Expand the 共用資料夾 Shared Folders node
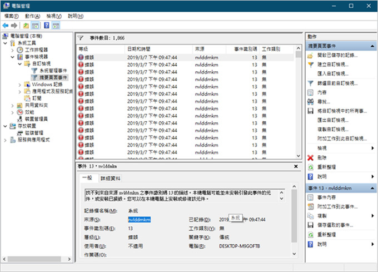378x272 pixels. click(13, 105)
